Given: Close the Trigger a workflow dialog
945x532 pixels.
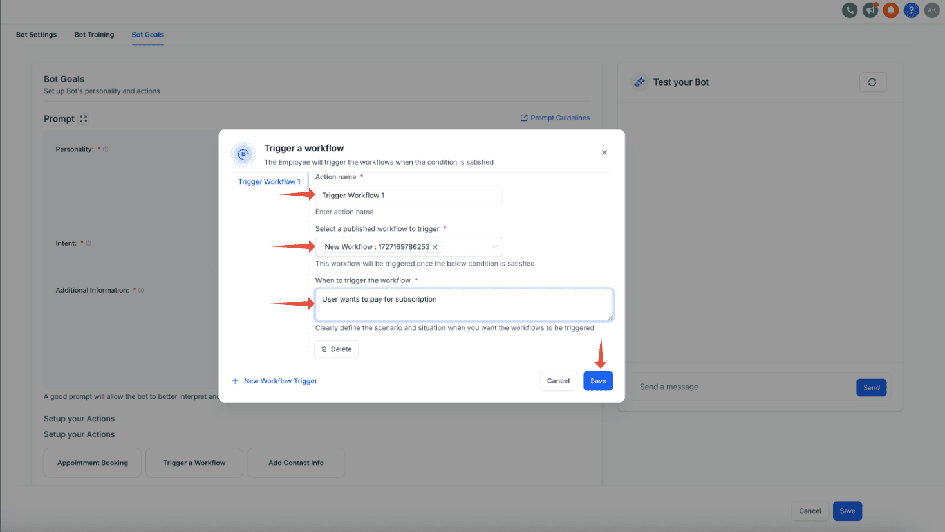Looking at the screenshot, I should coord(604,152).
